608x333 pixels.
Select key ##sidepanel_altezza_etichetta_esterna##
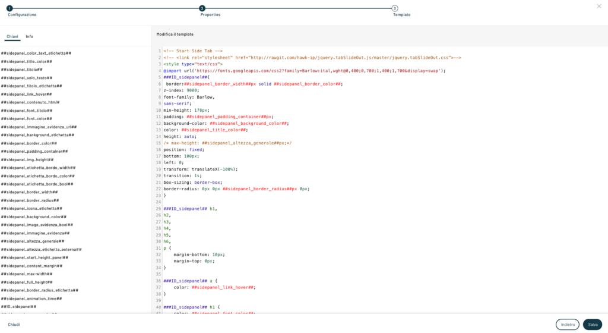click(x=41, y=250)
